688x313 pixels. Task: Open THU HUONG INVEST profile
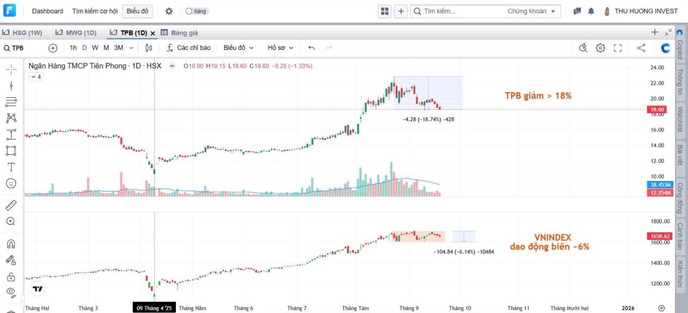pos(640,11)
